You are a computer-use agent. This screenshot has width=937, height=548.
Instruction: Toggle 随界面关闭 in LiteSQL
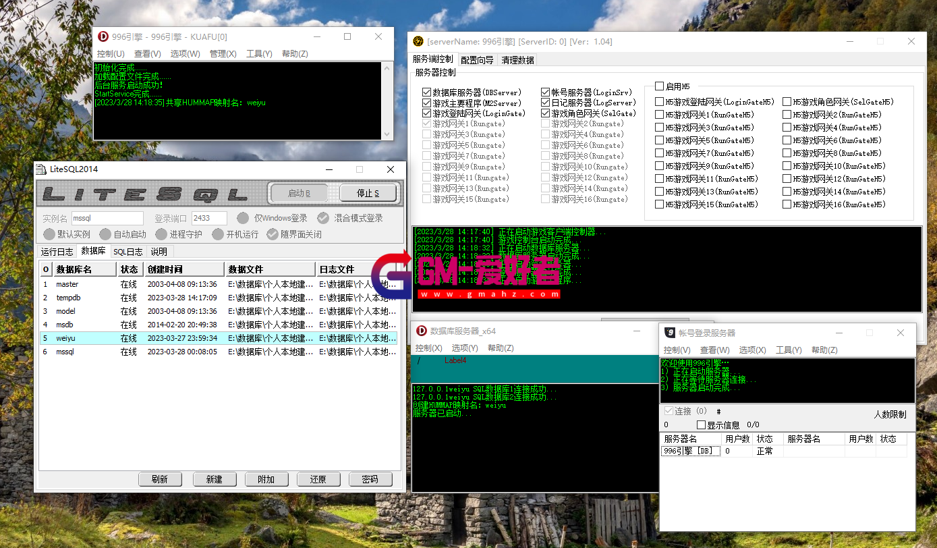pos(273,234)
